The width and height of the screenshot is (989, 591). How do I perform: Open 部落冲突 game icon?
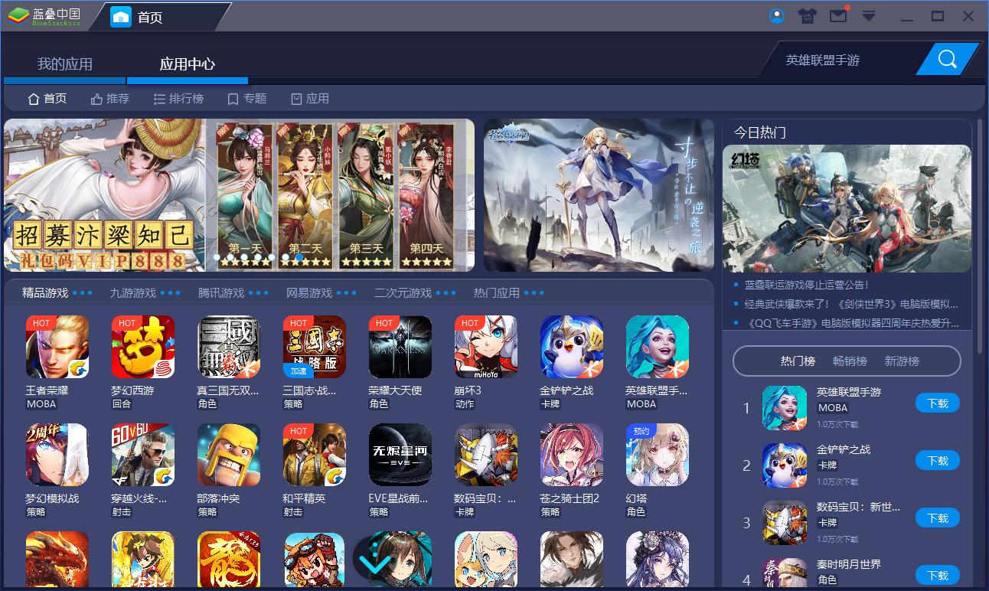coord(229,455)
